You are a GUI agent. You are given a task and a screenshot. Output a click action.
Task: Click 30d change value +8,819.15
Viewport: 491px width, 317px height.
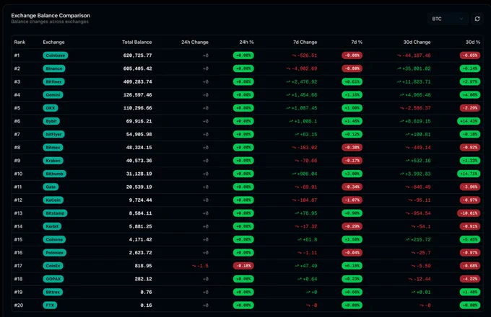click(x=415, y=121)
